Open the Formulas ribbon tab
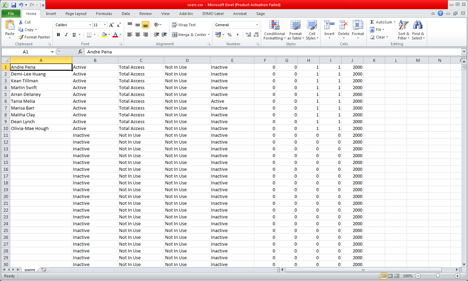Image resolution: width=468 pixels, height=281 pixels. click(104, 14)
